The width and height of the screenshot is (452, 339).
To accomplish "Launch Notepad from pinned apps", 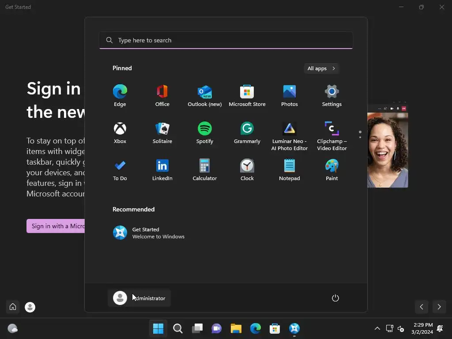I will (290, 170).
